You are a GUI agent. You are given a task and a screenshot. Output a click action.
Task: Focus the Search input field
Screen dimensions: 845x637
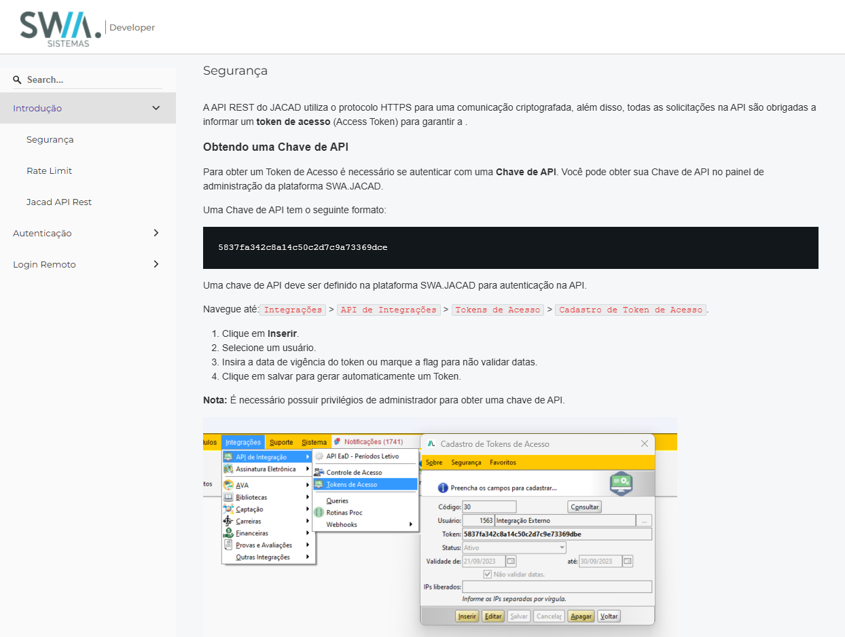94,80
